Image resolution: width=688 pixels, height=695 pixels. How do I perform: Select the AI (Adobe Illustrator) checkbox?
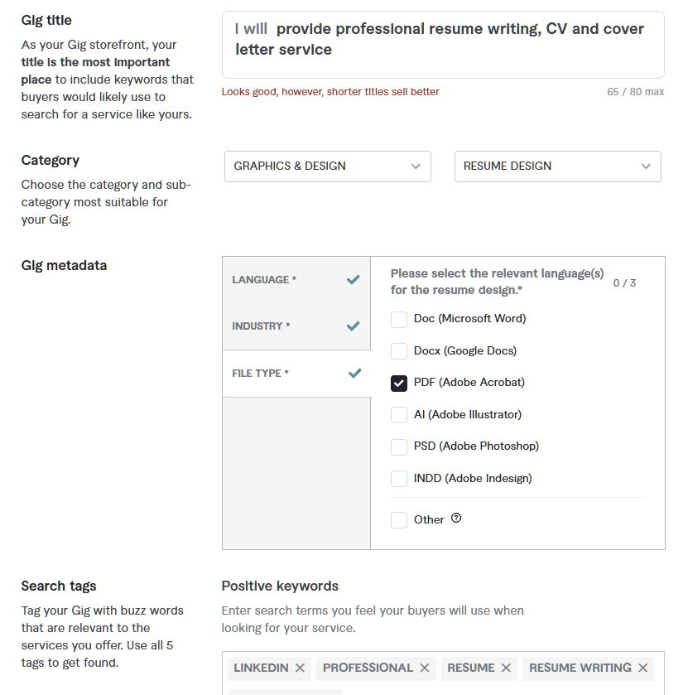(x=399, y=415)
